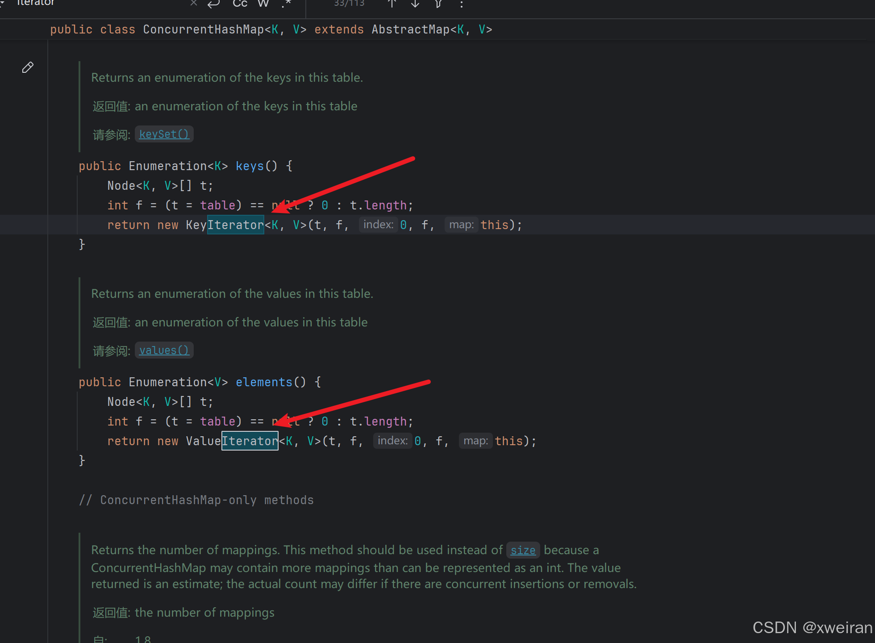Select the pencil edit icon in the gutter
Viewport: 875px width, 643px height.
coord(28,67)
